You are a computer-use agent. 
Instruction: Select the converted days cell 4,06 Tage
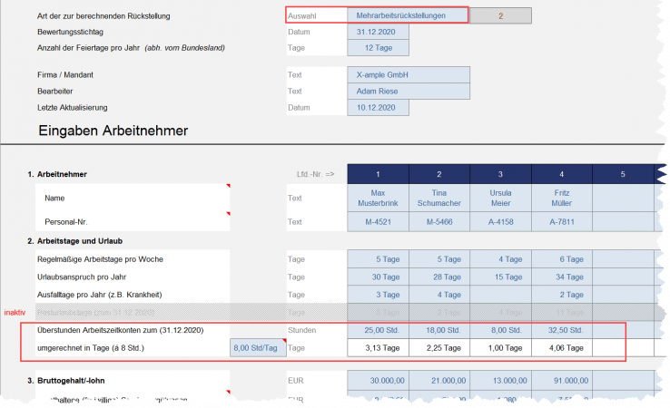point(562,347)
